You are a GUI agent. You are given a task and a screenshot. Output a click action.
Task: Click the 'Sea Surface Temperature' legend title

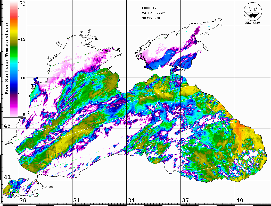[6, 59]
